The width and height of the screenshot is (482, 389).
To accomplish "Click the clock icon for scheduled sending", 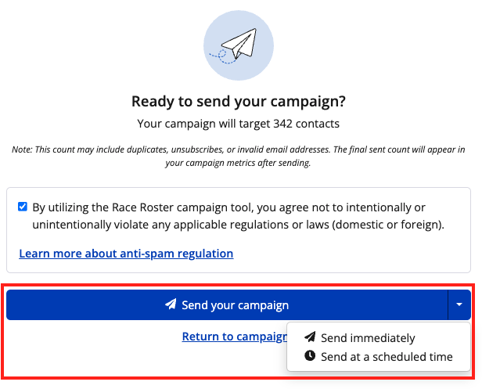I will pos(310,356).
